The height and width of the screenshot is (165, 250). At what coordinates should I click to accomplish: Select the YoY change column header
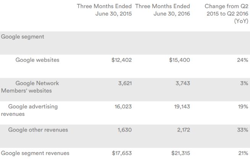point(227,14)
